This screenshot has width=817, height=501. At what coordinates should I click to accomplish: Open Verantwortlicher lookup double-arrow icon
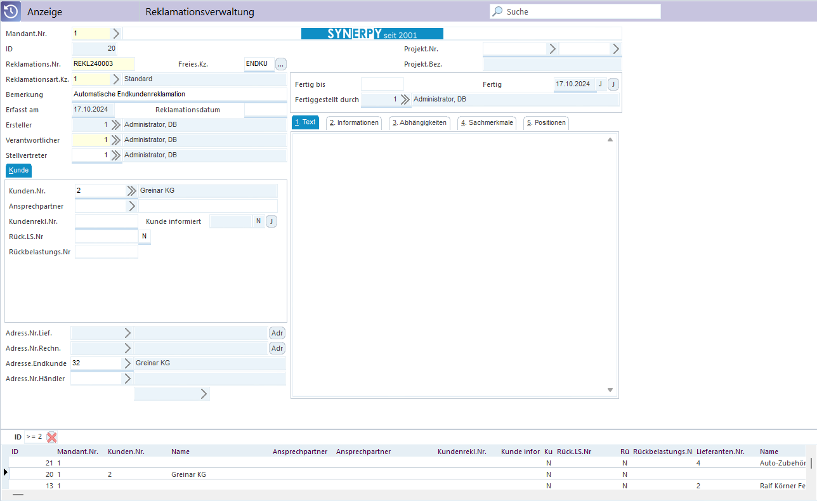coord(115,140)
